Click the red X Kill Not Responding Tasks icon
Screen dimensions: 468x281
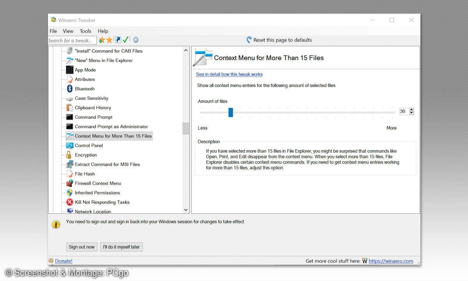[x=69, y=202]
